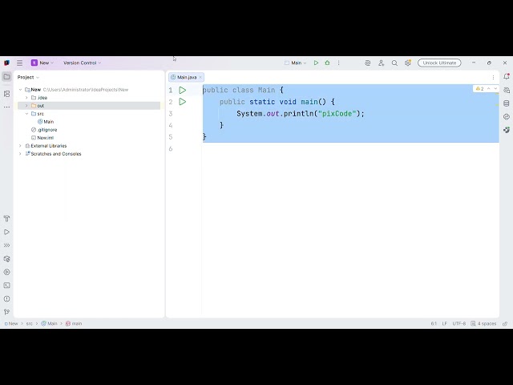Click the run gutter icon beside line 2

(x=183, y=102)
